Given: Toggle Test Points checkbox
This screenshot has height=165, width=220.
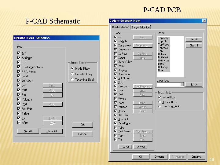Looking at the screenshot, I should click(116, 131).
